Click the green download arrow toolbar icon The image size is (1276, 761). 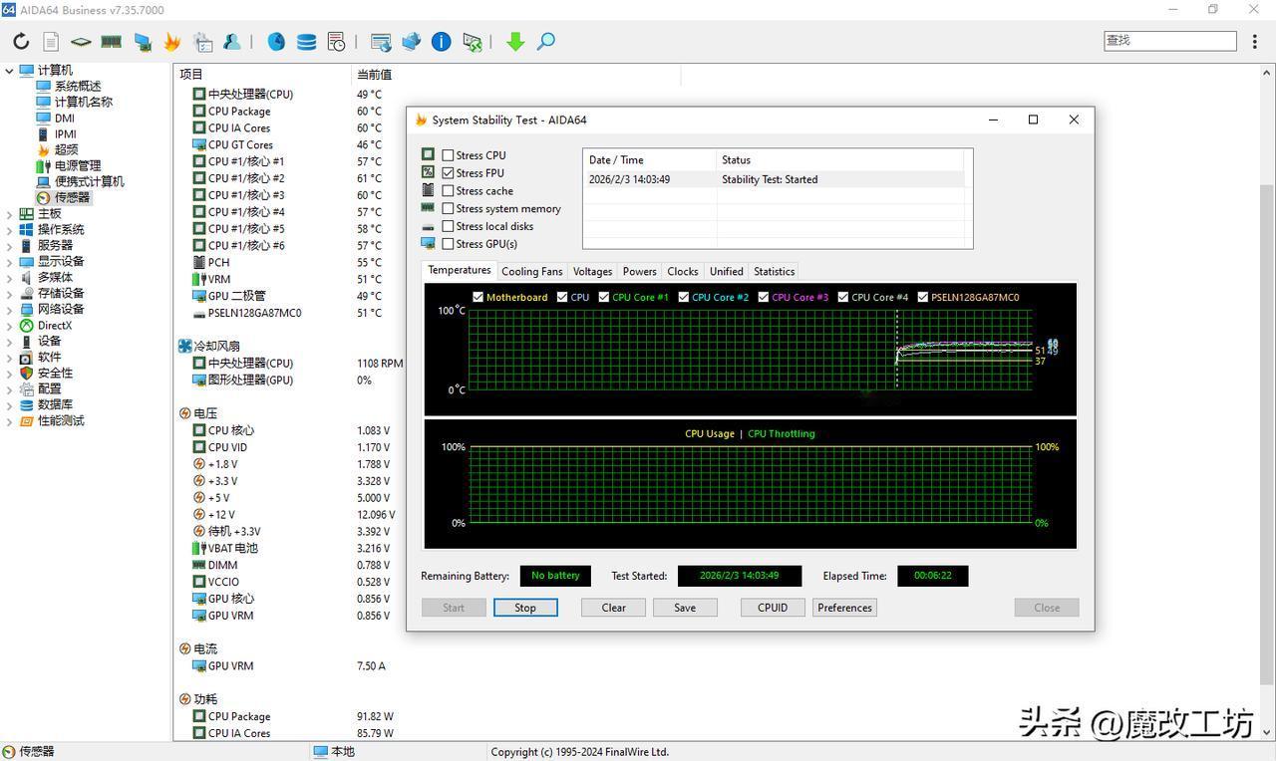(x=515, y=42)
